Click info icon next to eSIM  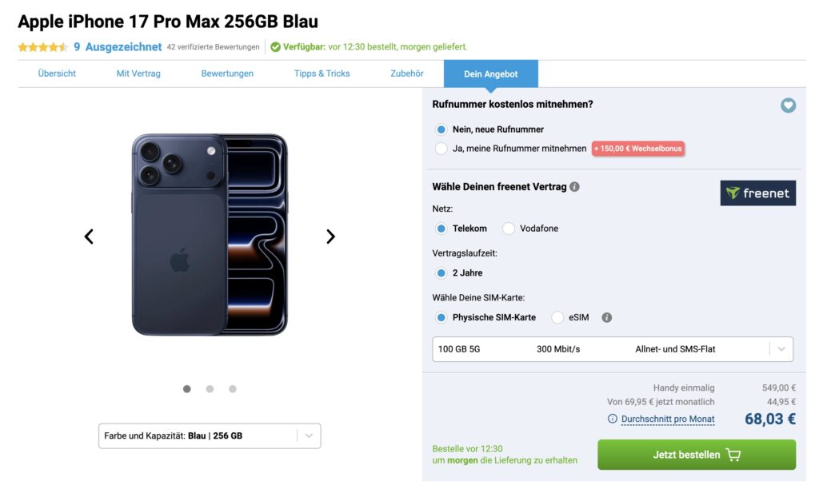click(x=607, y=317)
